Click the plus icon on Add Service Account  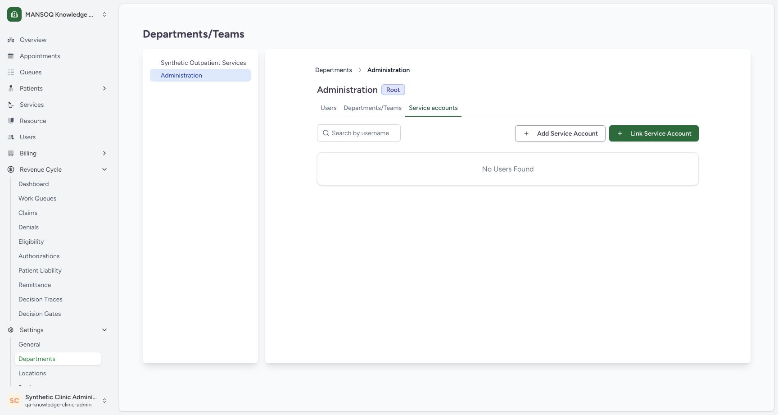tap(526, 133)
